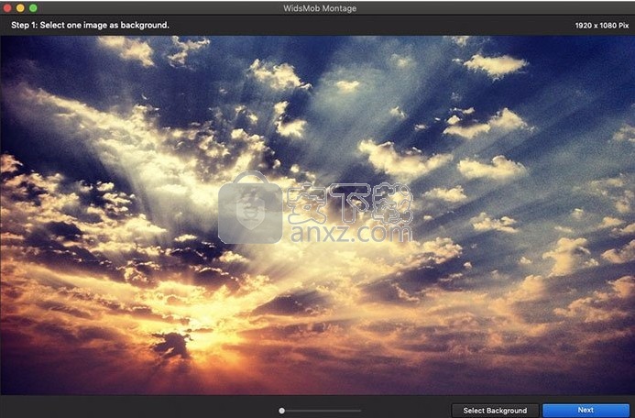Click the zoom slider handle
The width and height of the screenshot is (635, 418).
pos(281,411)
